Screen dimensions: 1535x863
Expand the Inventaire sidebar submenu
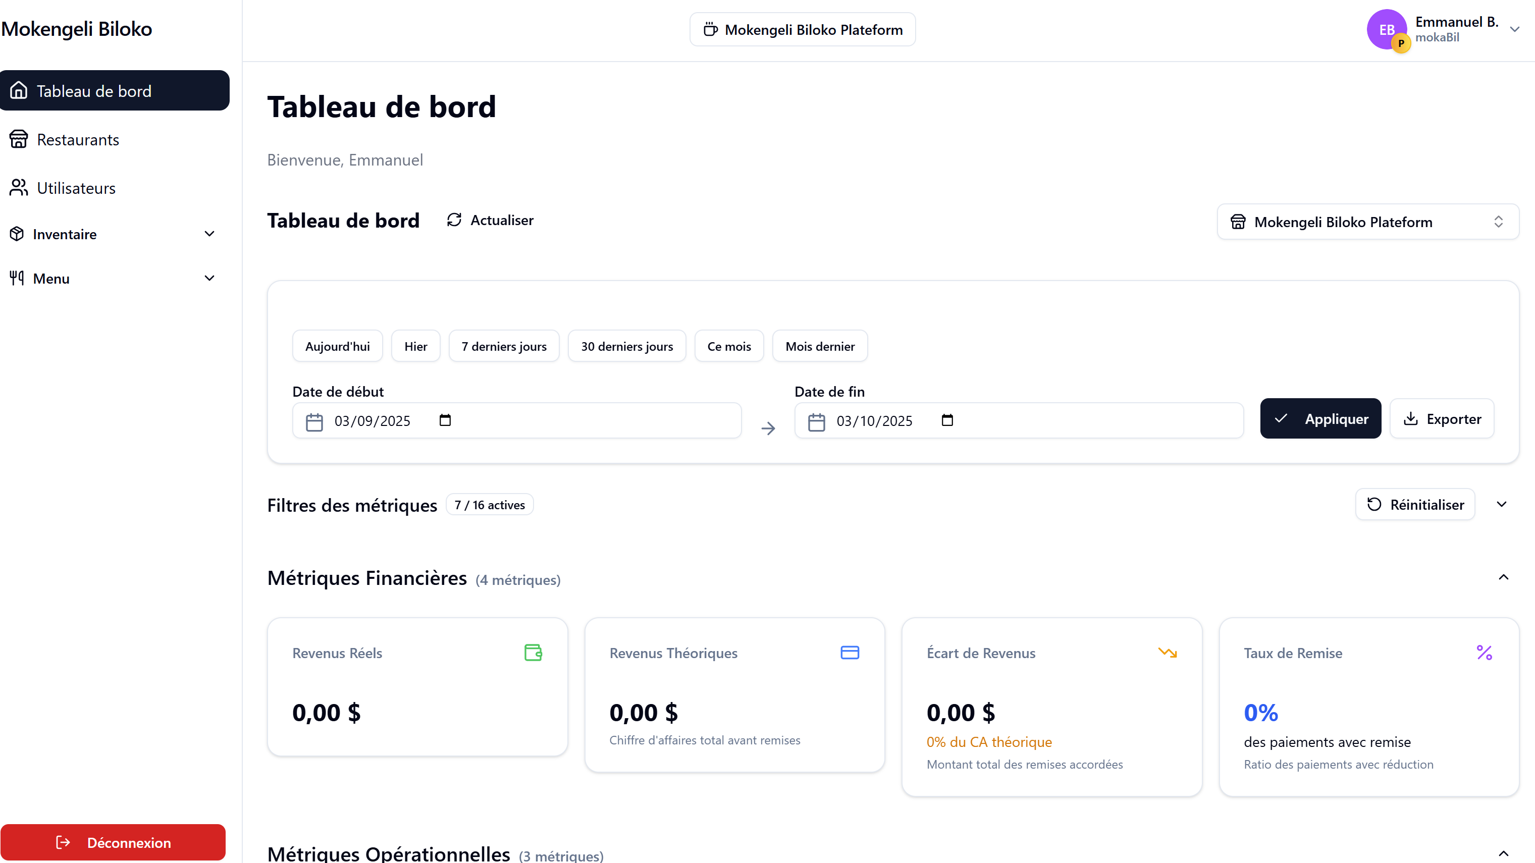tap(209, 234)
